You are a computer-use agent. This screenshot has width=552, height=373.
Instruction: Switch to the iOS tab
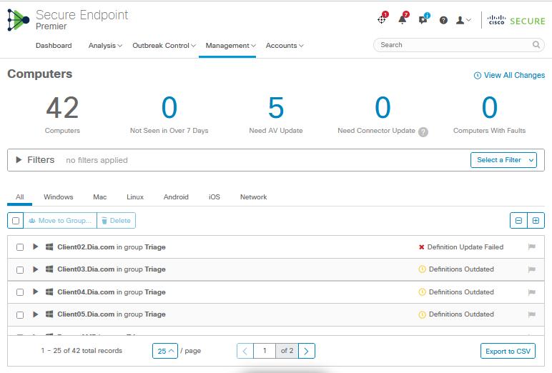(x=214, y=197)
